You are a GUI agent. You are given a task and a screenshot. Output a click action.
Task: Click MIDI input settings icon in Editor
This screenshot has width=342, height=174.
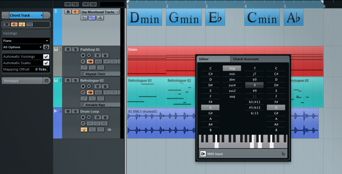pos(283,154)
